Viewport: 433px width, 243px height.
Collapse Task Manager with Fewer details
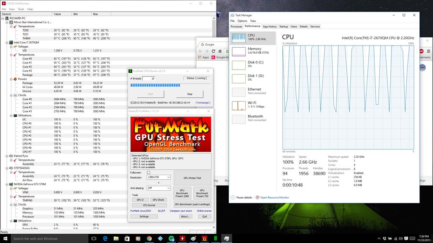(241, 197)
